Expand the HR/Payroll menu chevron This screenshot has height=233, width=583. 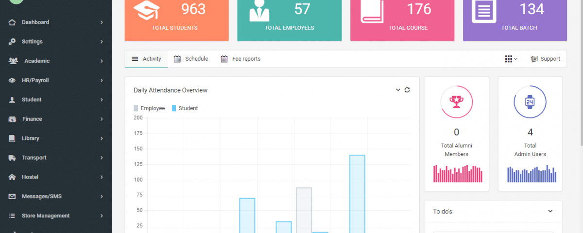(102, 81)
